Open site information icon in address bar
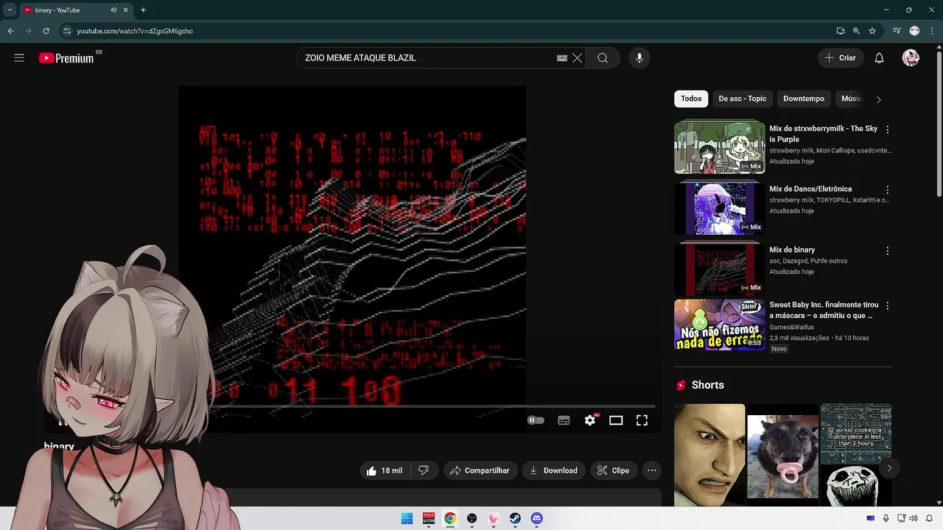Image resolution: width=943 pixels, height=530 pixels. [x=67, y=31]
